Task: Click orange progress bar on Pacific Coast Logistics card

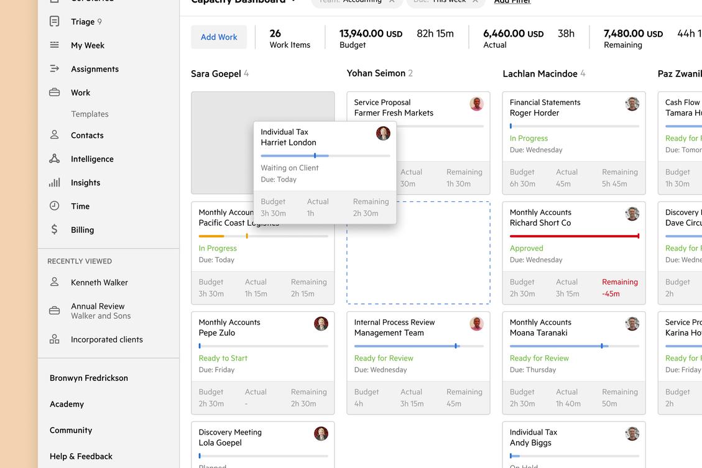Action: pos(263,236)
